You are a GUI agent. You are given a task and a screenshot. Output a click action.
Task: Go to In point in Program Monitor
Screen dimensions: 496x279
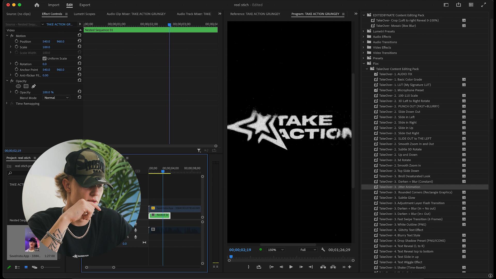click(x=271, y=267)
